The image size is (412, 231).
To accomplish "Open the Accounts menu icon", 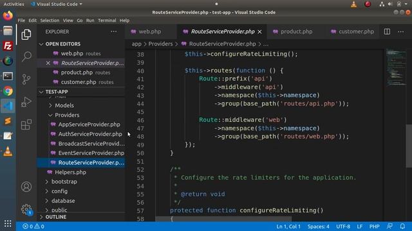I will pyautogui.click(x=26, y=187).
